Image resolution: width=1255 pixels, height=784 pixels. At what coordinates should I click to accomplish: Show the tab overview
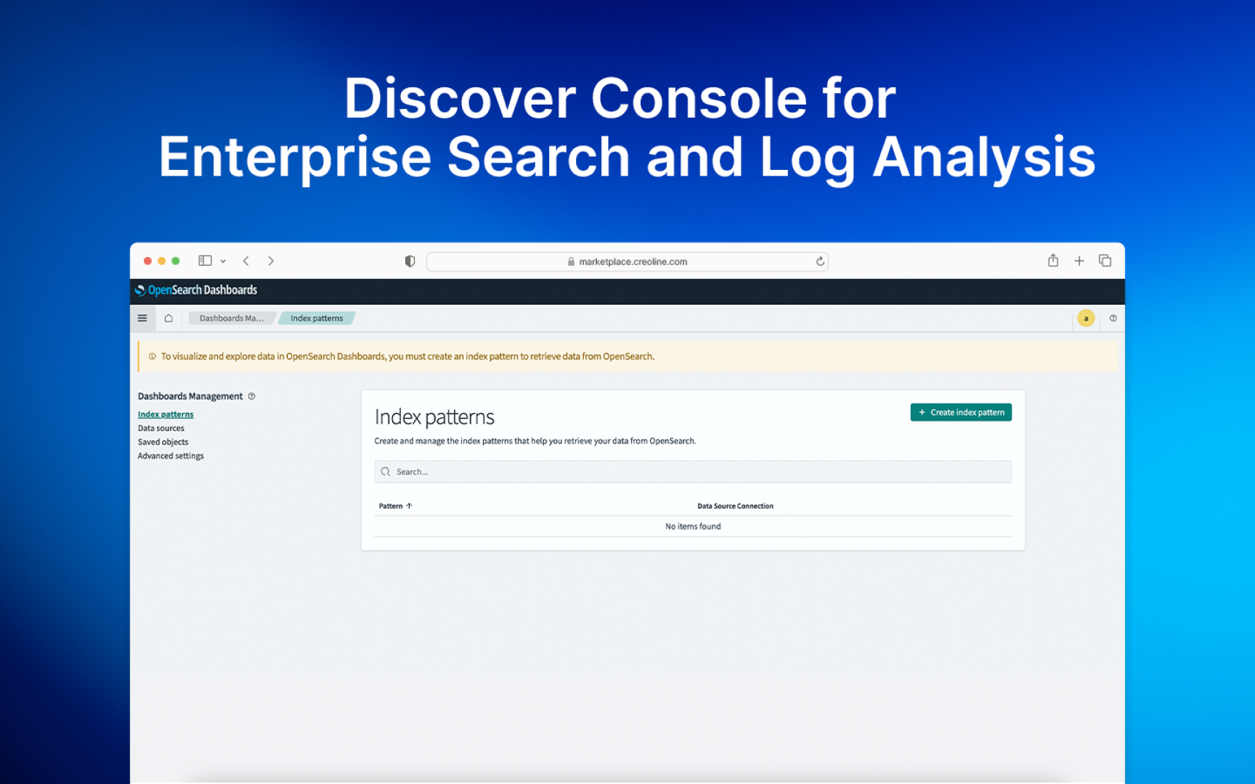coord(1105,261)
